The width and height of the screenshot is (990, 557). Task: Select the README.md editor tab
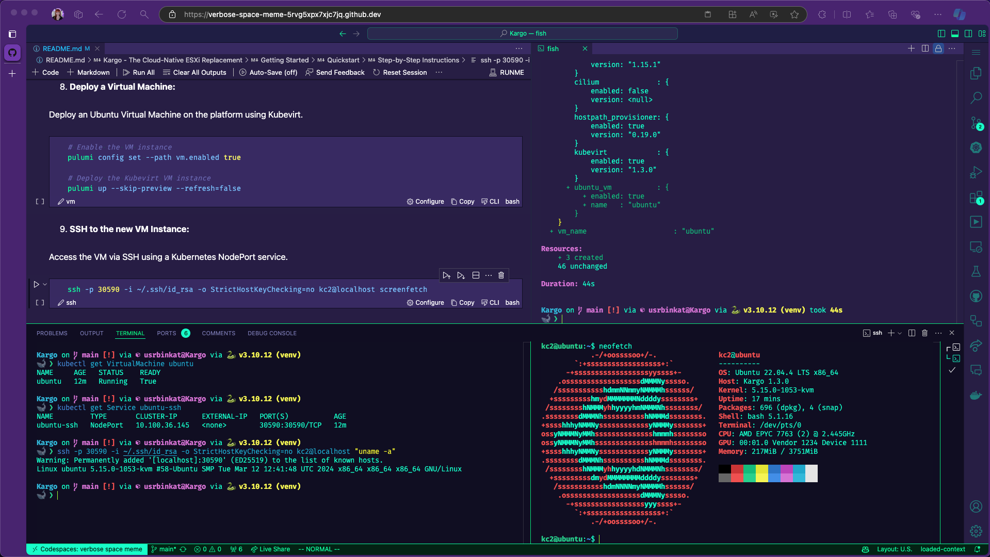pyautogui.click(x=62, y=48)
